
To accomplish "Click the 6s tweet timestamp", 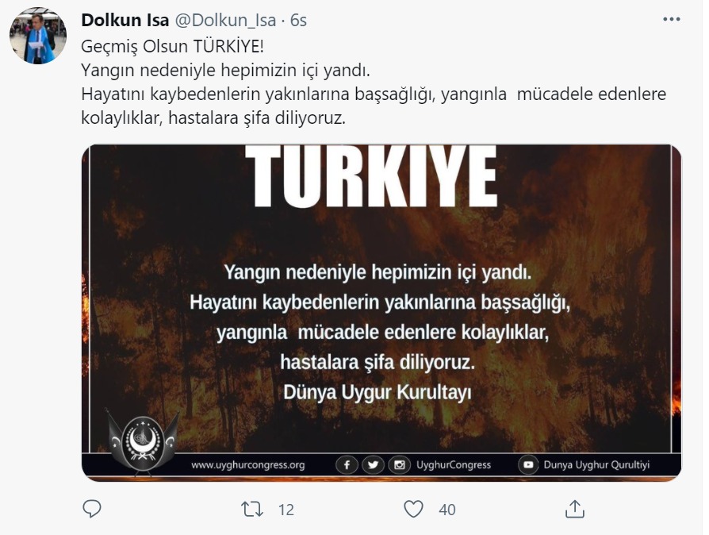I will coord(298,21).
